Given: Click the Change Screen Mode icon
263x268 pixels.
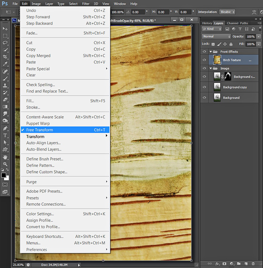Looking at the screenshot, I should (5, 192).
